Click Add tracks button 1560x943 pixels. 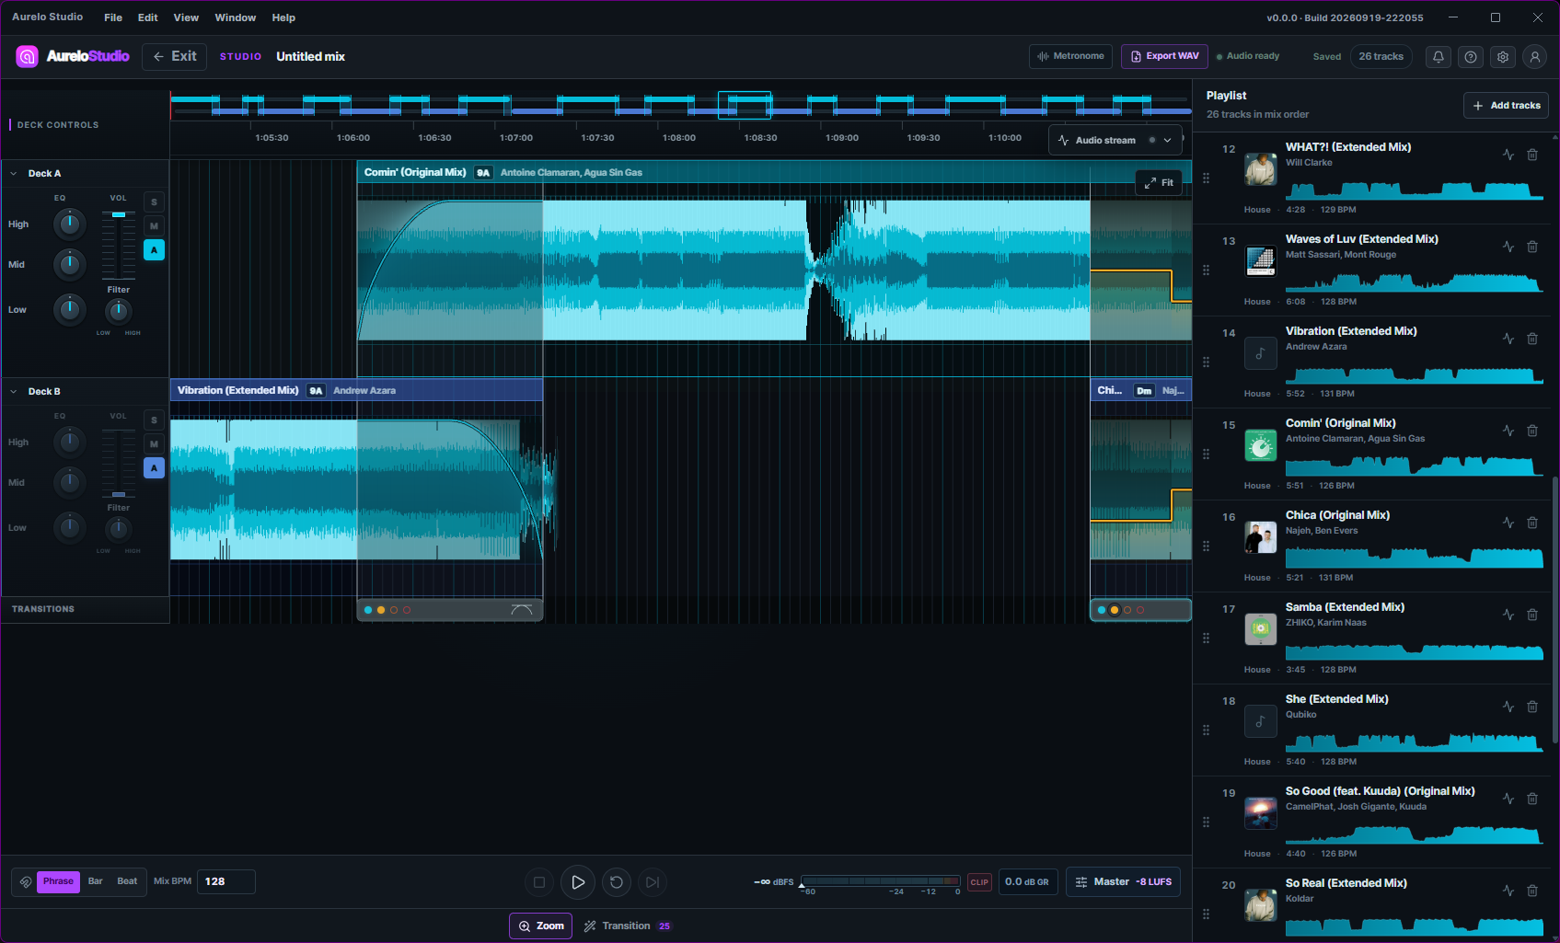pyautogui.click(x=1506, y=106)
